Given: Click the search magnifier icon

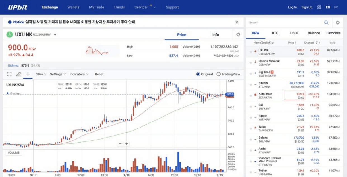Looking at the screenshot, I should tap(326, 23).
